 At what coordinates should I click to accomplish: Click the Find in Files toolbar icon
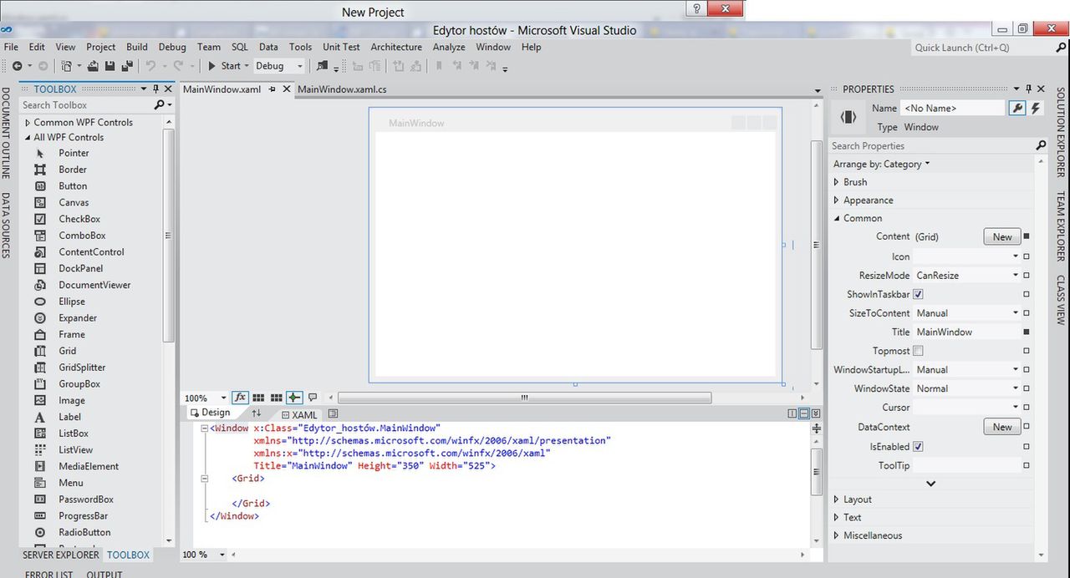point(323,66)
